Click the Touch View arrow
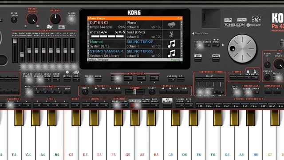The width and height of the screenshot is (284, 160). point(193,33)
